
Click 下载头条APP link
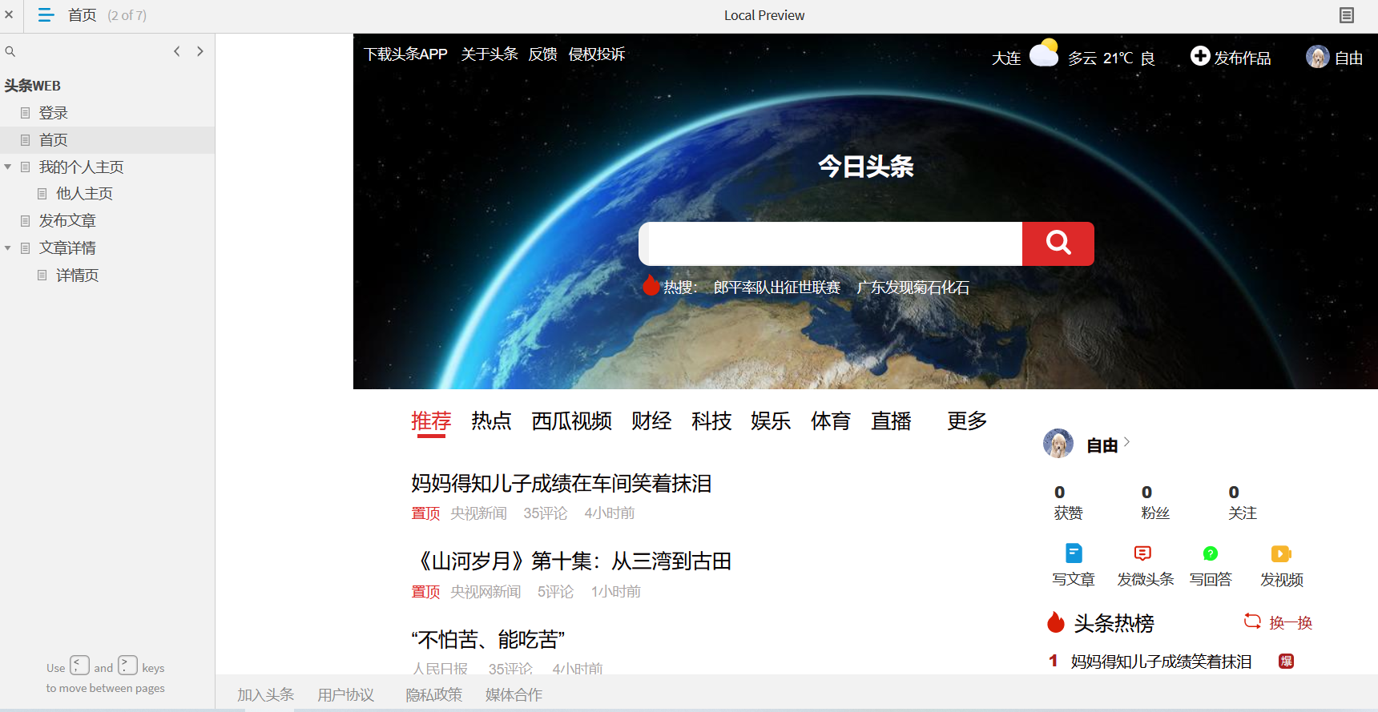point(405,54)
